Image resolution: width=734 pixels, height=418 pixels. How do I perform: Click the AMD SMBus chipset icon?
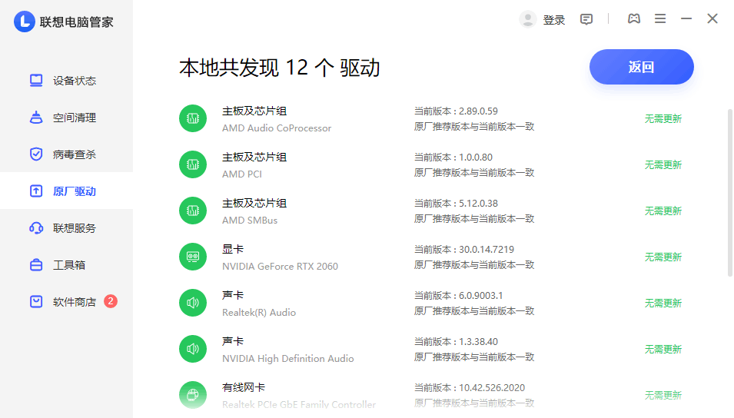click(x=193, y=211)
